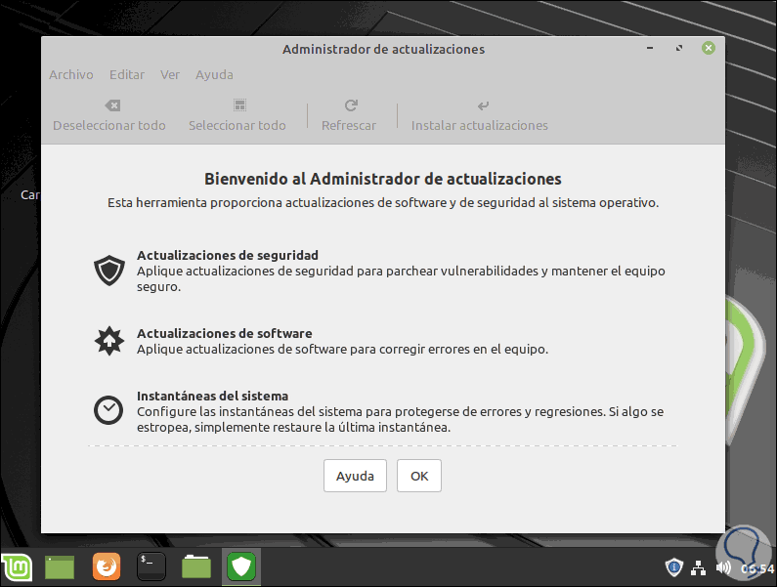Confirm the welcome screen with OK

(418, 476)
